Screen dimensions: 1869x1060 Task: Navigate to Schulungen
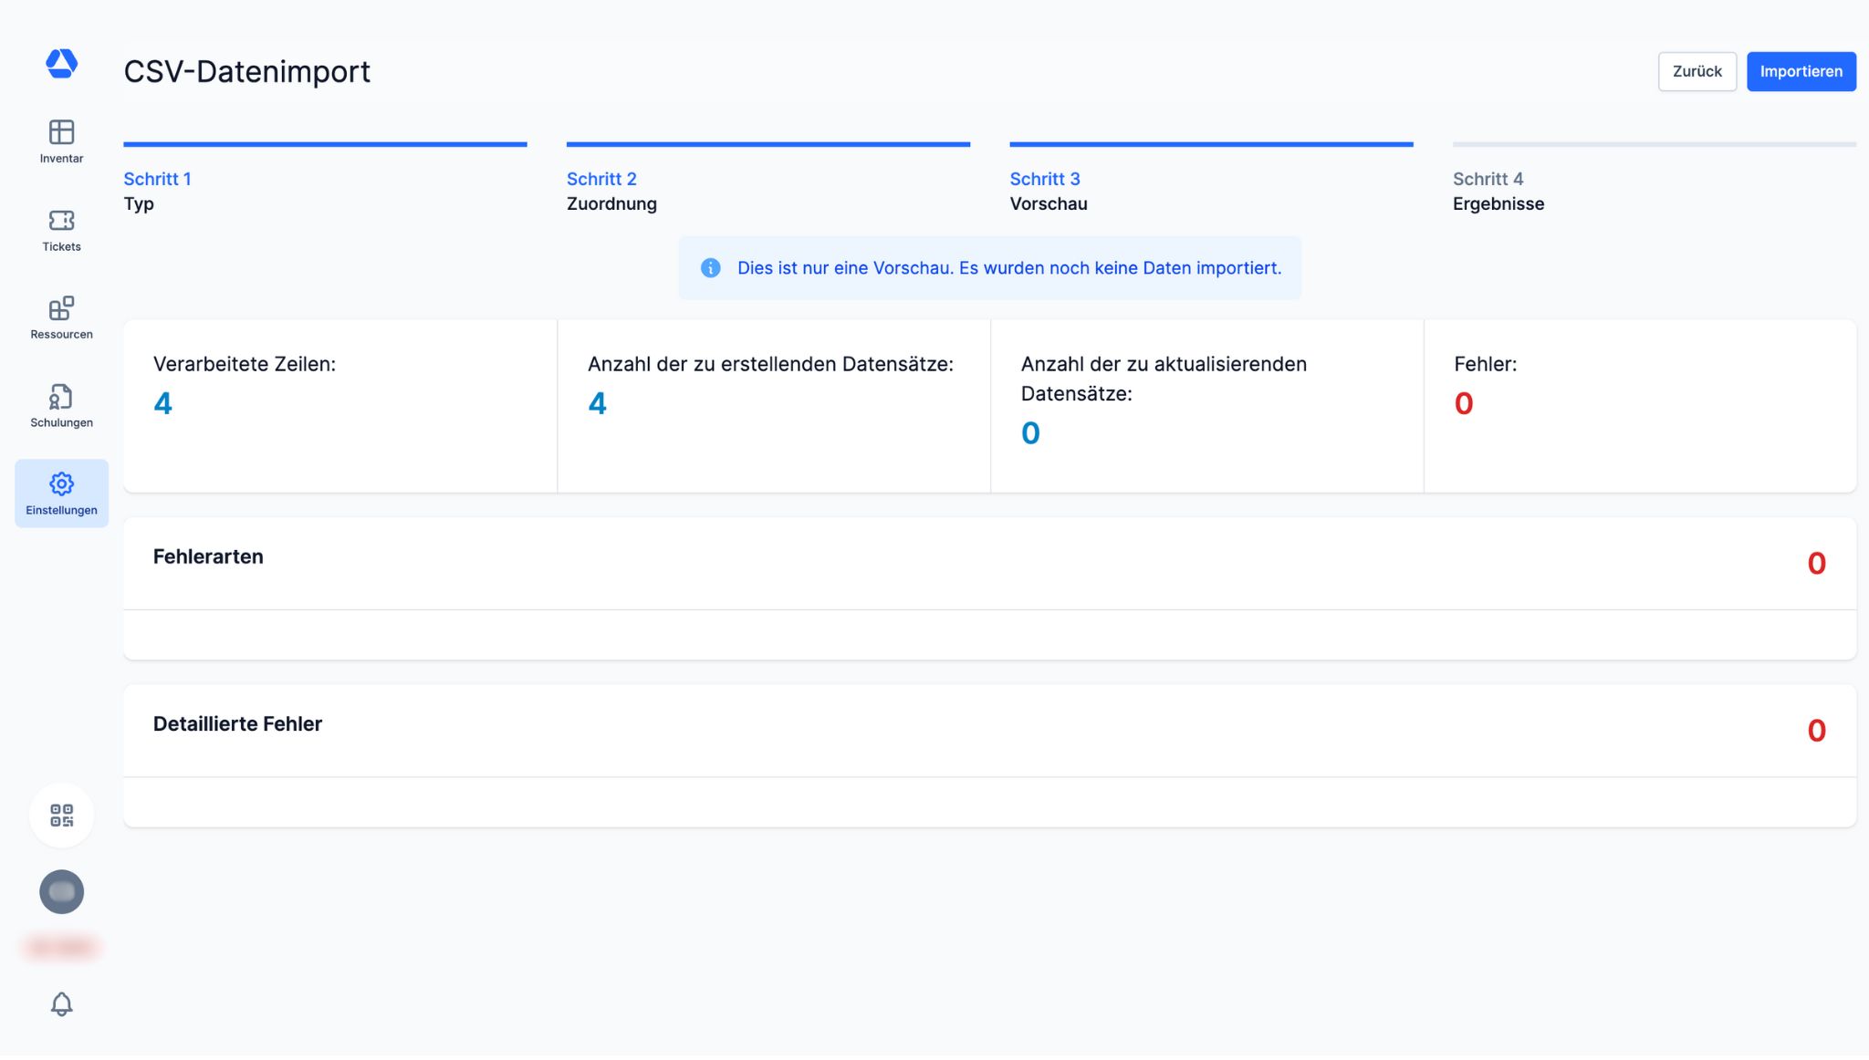click(x=61, y=407)
